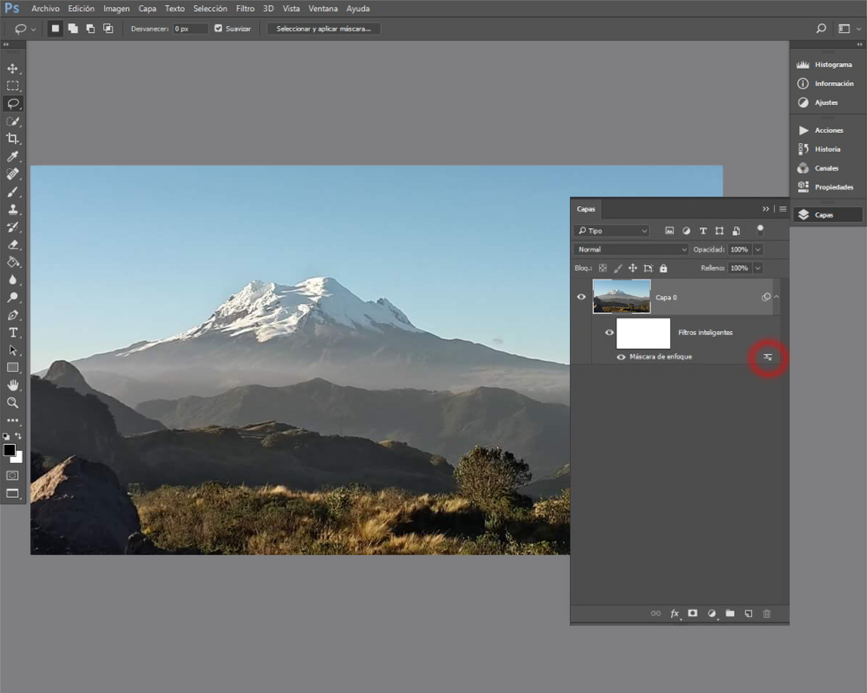Select the Clone Stamp tool
The width and height of the screenshot is (867, 693).
pyautogui.click(x=13, y=209)
